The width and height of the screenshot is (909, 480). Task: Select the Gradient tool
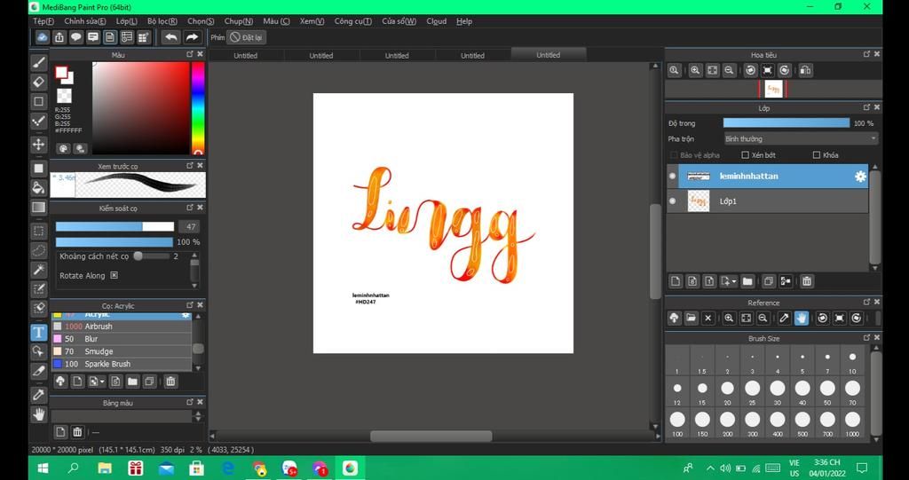coord(39,207)
